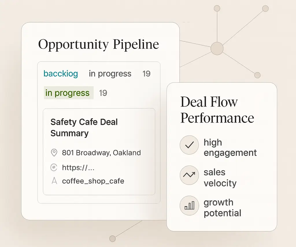
Task: Click the sales velocity trend arrow icon
Action: click(x=189, y=175)
